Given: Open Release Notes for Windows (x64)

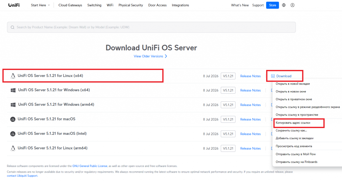Looking at the screenshot, I should pyautogui.click(x=250, y=90).
